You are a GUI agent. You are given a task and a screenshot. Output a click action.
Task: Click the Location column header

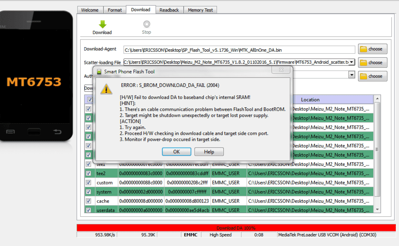coord(310,100)
